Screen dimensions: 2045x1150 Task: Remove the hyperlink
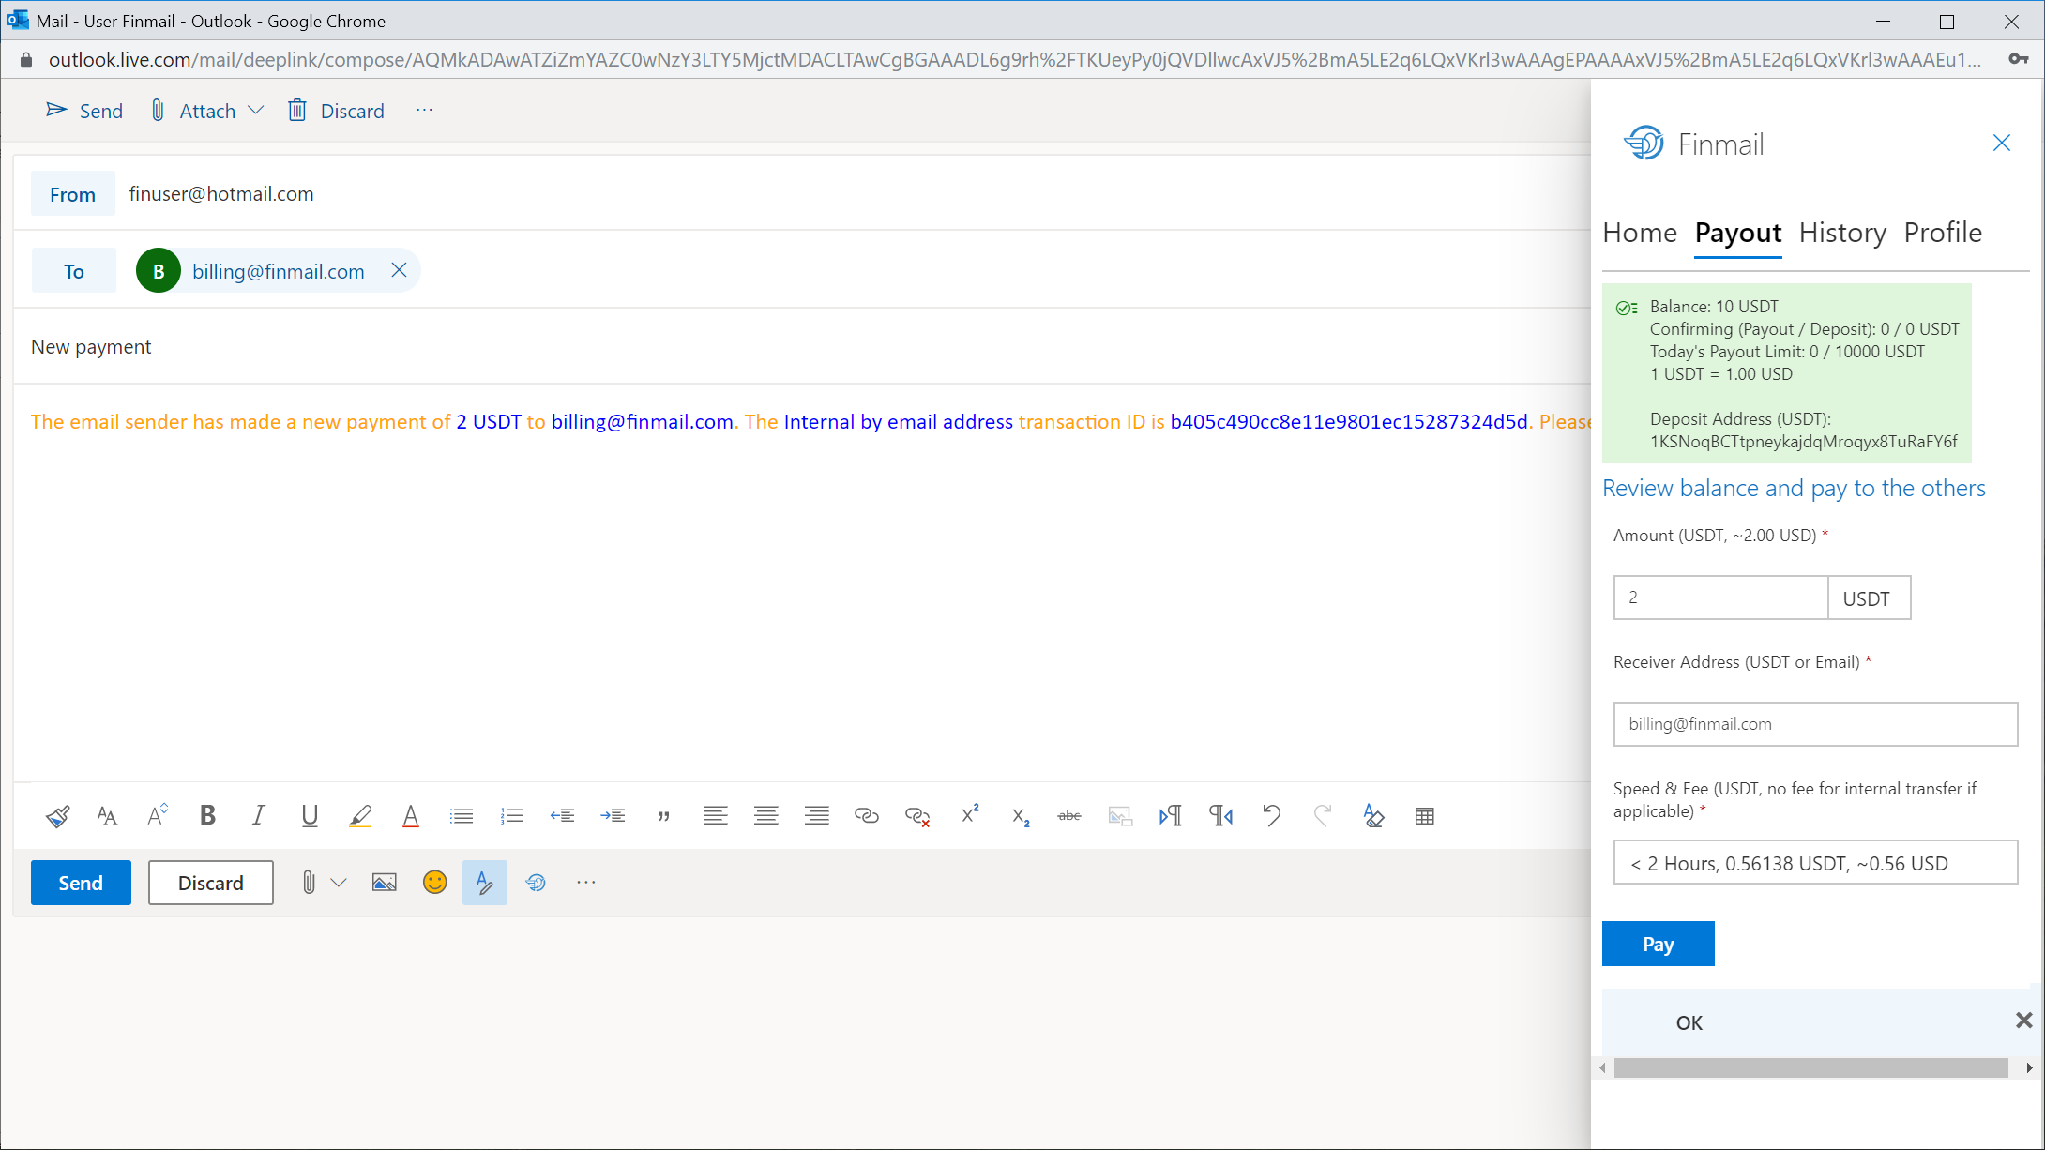click(x=917, y=816)
